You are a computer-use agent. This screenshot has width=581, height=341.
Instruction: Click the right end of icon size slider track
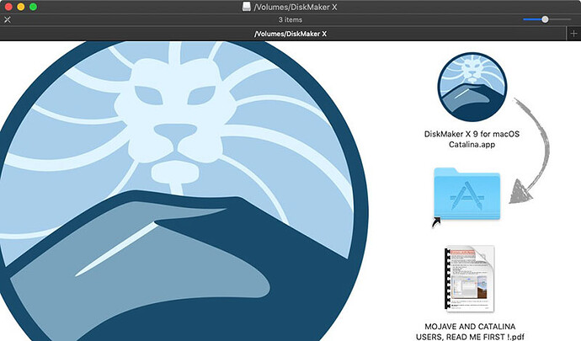pyautogui.click(x=569, y=19)
